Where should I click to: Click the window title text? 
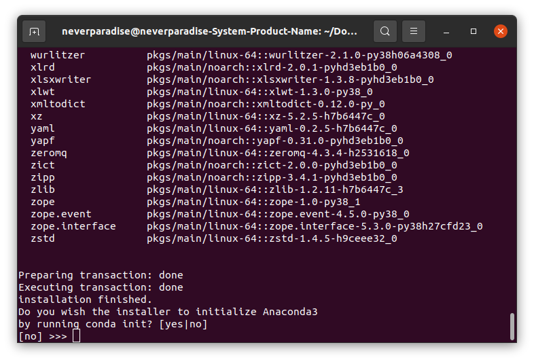coord(209,31)
